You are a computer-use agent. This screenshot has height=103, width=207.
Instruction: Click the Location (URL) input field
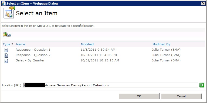coord(111,85)
